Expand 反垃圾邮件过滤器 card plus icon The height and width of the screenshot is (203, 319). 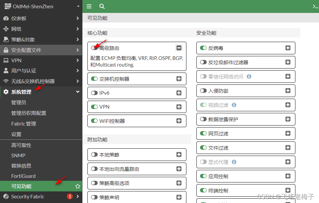point(288,62)
